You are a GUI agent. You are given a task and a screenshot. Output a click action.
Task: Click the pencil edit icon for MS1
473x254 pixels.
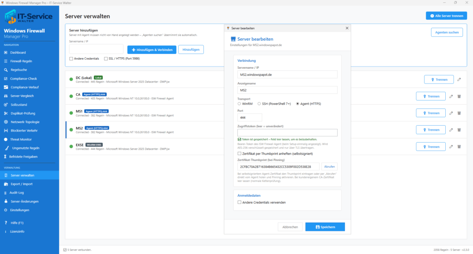pos(451,113)
